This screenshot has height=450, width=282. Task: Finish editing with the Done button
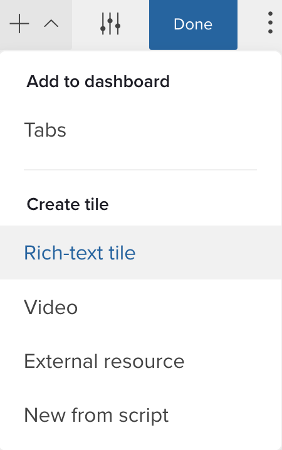193,24
